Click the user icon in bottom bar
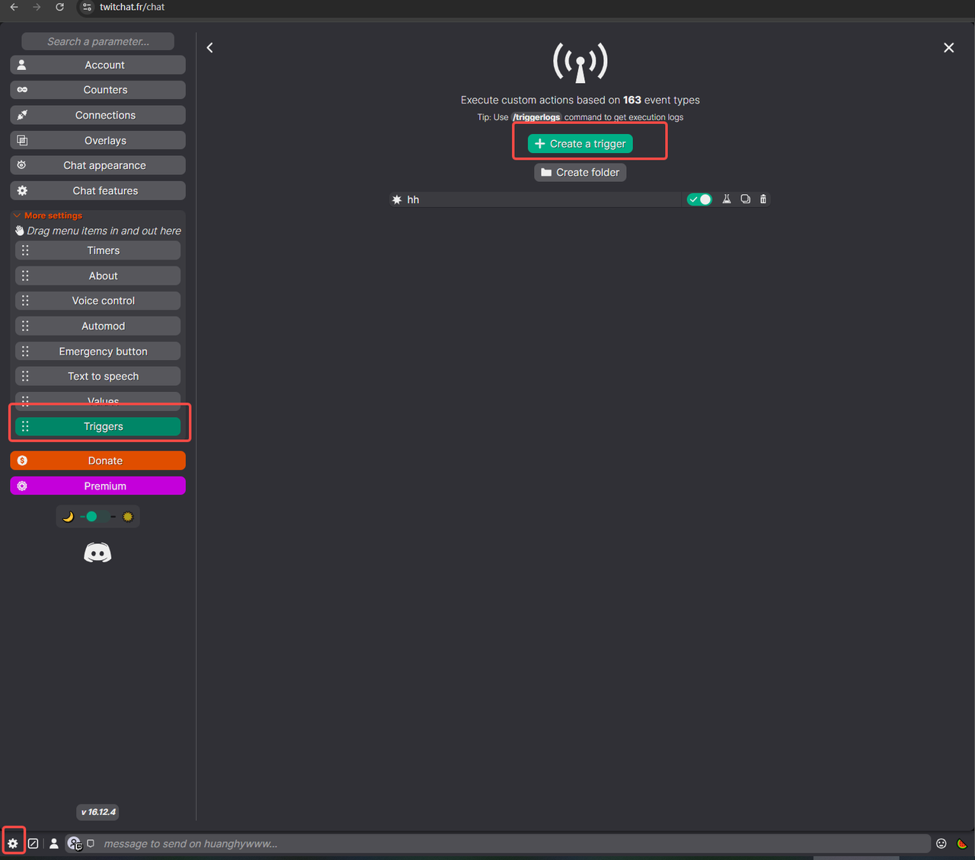This screenshot has width=975, height=860. point(54,843)
